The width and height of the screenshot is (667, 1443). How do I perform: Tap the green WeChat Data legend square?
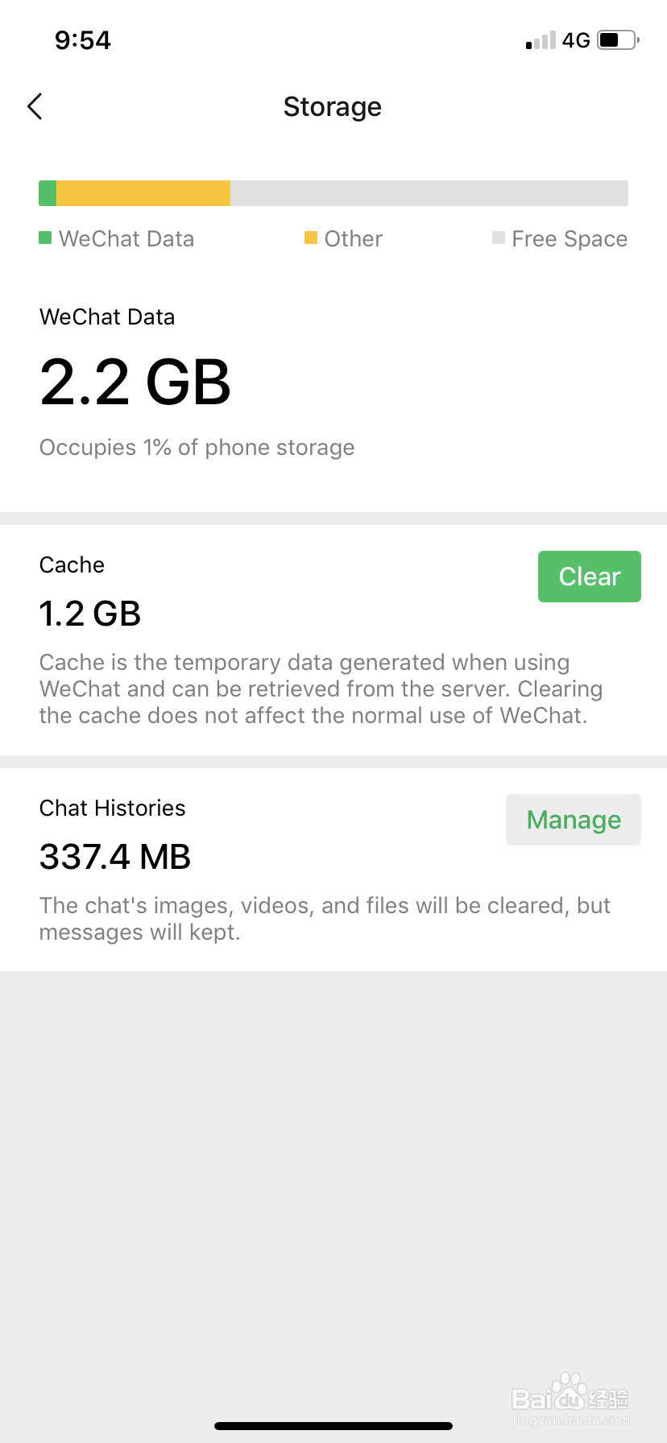pyautogui.click(x=45, y=238)
